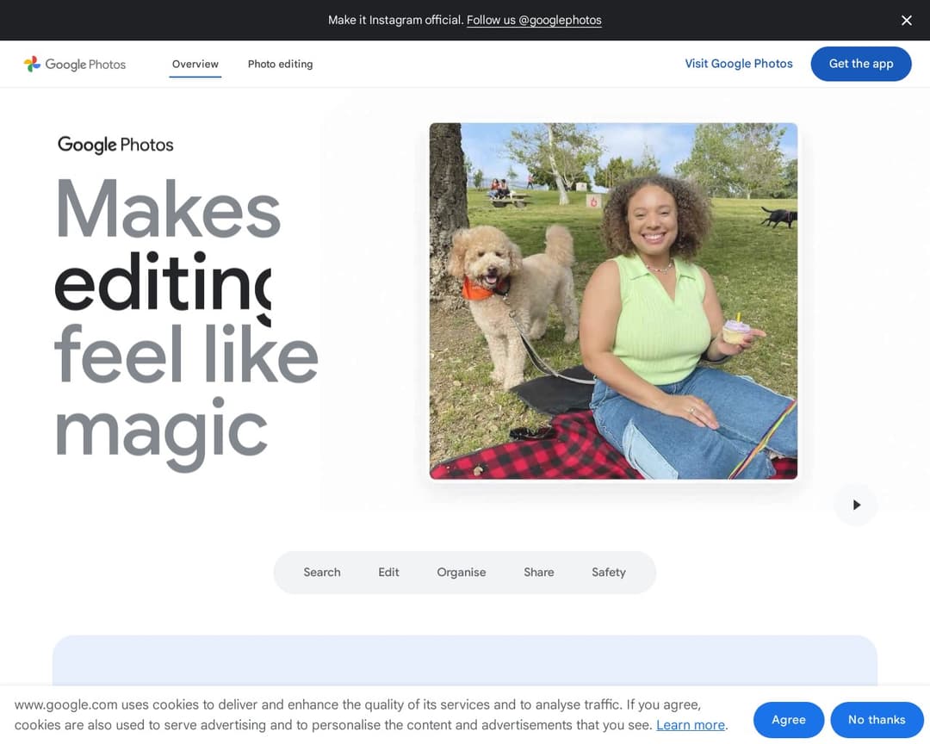Open the cookie Learn more link
Viewport: 930px width, 744px height.
(691, 725)
